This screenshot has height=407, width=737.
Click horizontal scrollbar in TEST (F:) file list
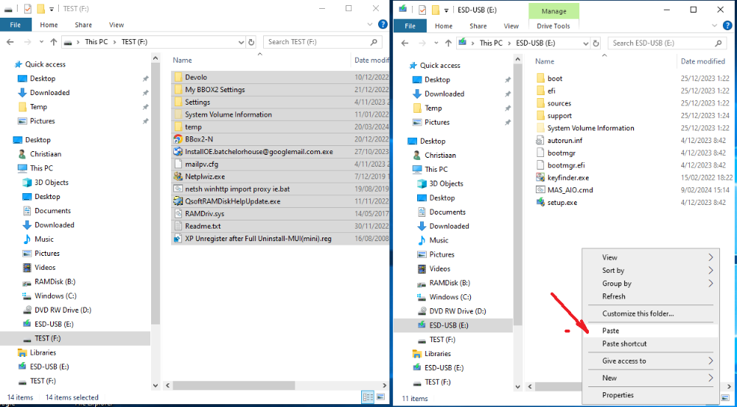tap(273, 385)
